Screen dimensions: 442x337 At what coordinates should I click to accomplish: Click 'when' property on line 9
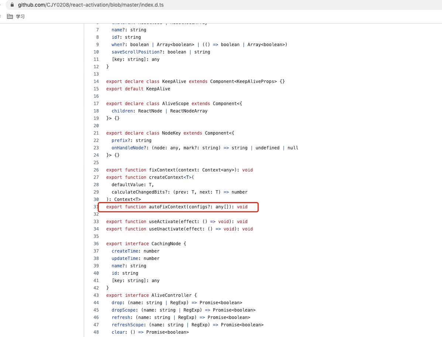tap(117, 45)
